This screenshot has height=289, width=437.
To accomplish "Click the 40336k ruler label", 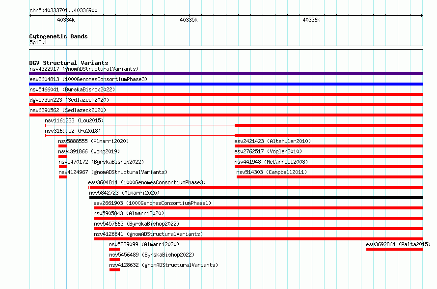I will click(x=311, y=20).
